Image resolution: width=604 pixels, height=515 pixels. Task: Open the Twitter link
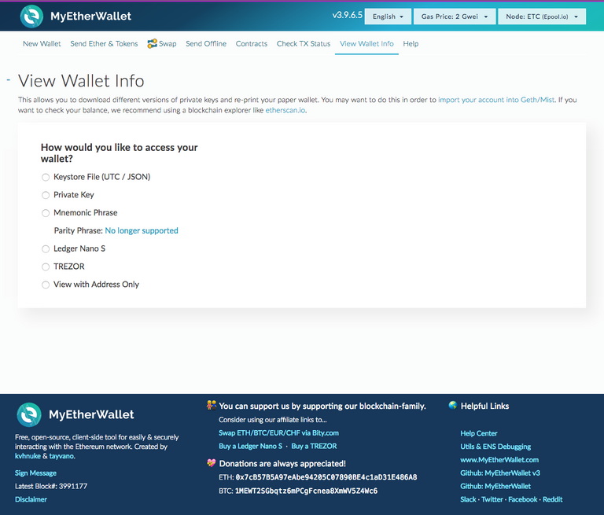(492, 499)
